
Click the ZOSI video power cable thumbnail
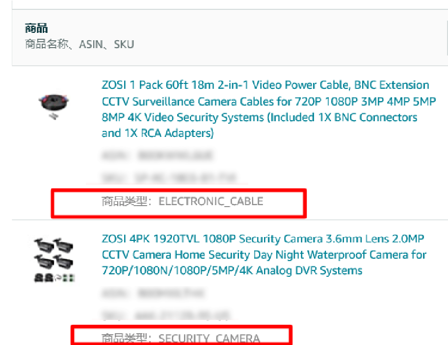[53, 106]
